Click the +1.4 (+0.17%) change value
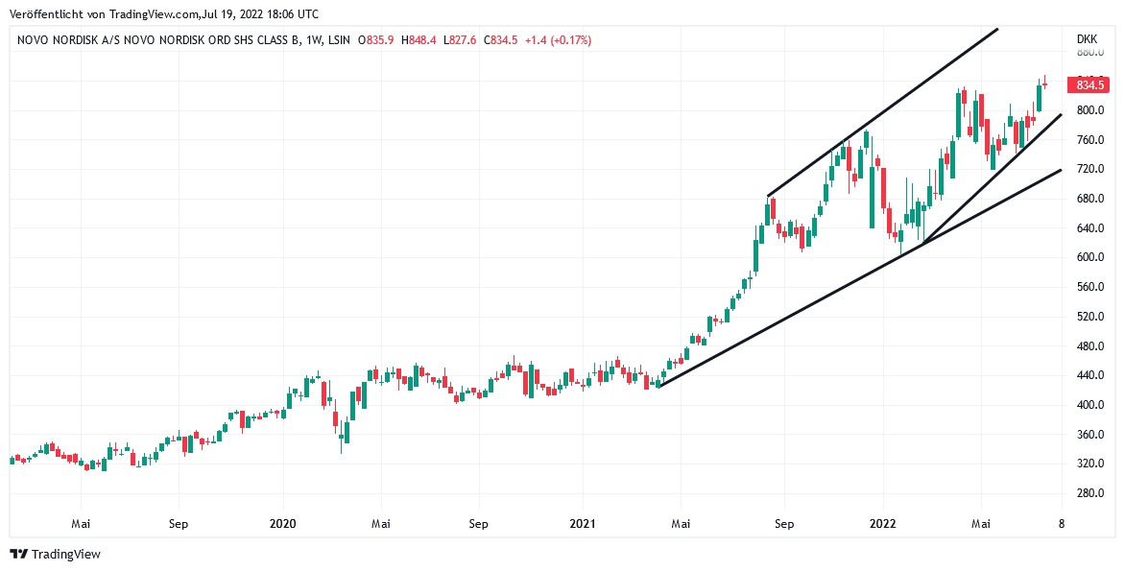The height and width of the screenshot is (571, 1125). point(559,40)
